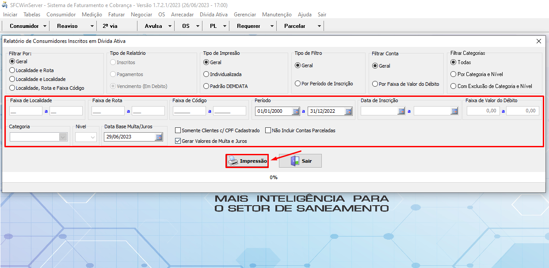Viewport: 549px width, 268px height.
Task: Click the Impressão printer button
Action: tap(247, 161)
